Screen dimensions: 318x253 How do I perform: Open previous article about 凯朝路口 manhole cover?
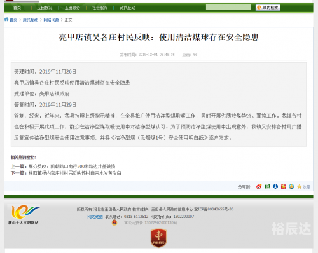(72, 167)
